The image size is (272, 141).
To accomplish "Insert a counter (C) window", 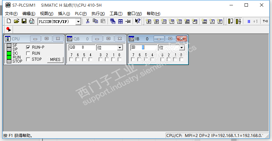I will [x=179, y=21].
